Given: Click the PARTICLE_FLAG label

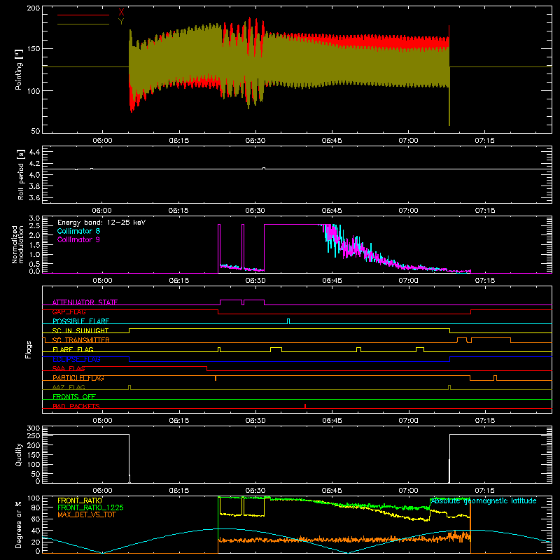Looking at the screenshot, I should (78, 378).
